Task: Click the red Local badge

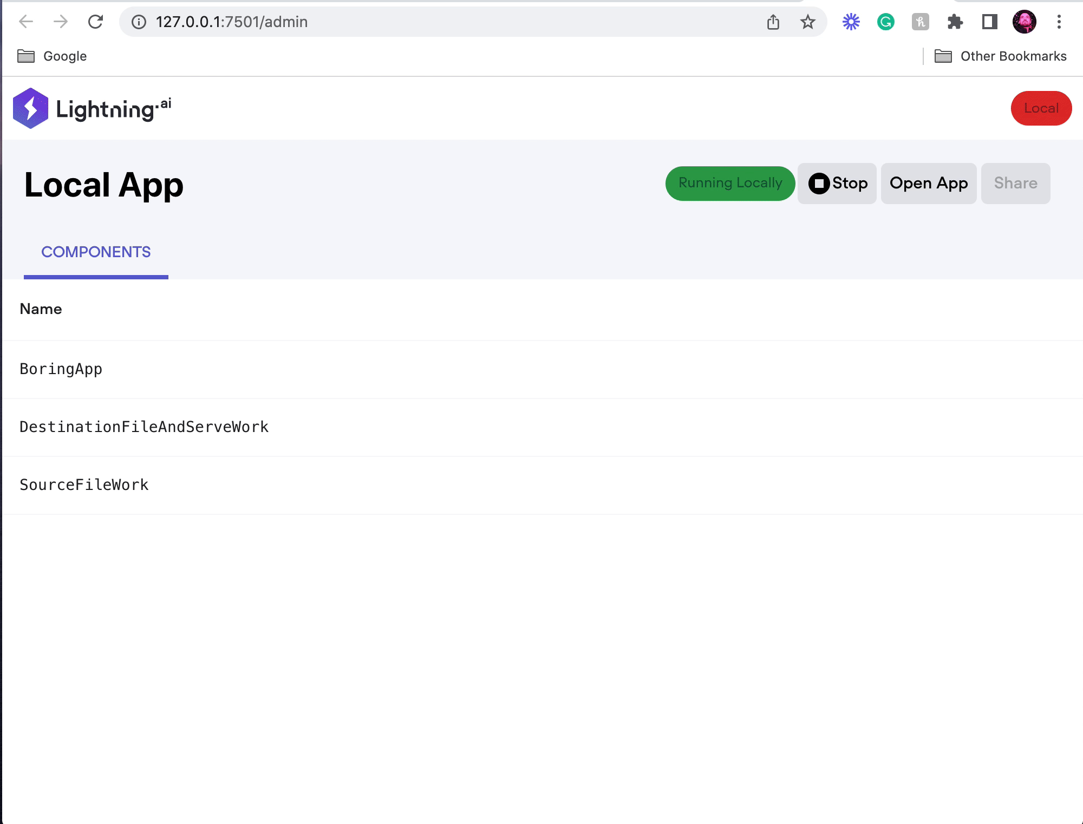Action: click(x=1041, y=108)
